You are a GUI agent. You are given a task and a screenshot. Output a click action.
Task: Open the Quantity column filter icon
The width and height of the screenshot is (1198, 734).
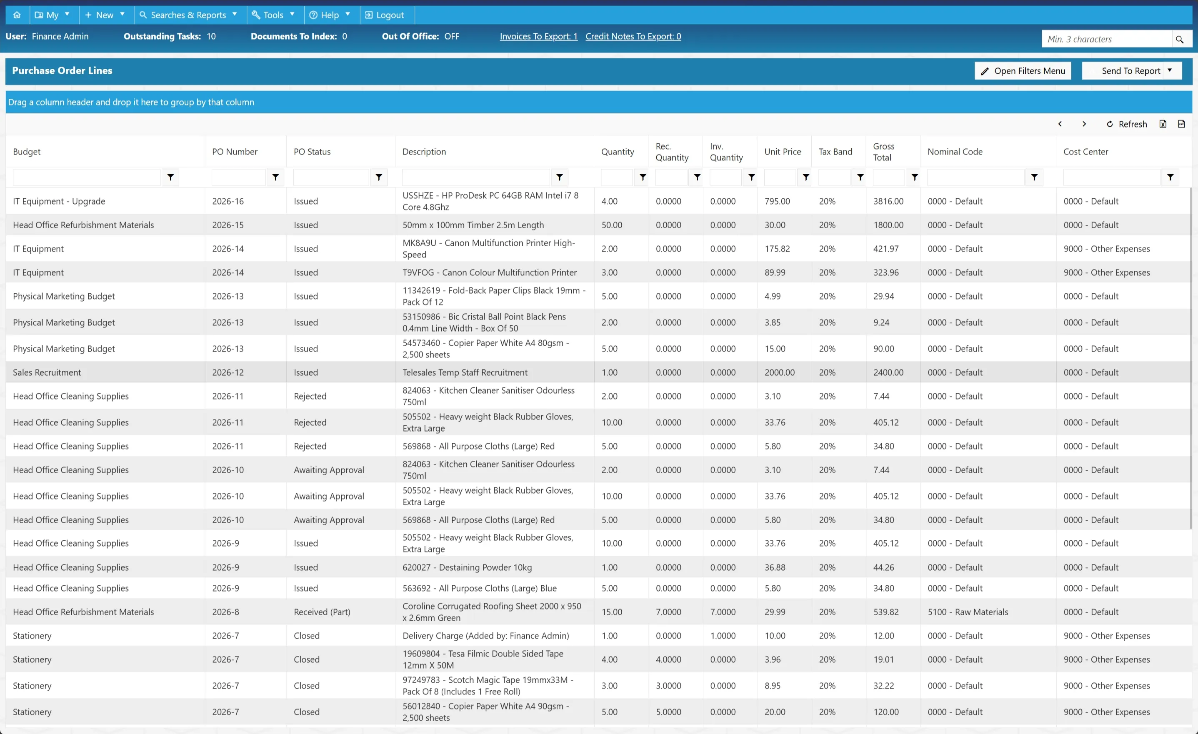643,177
